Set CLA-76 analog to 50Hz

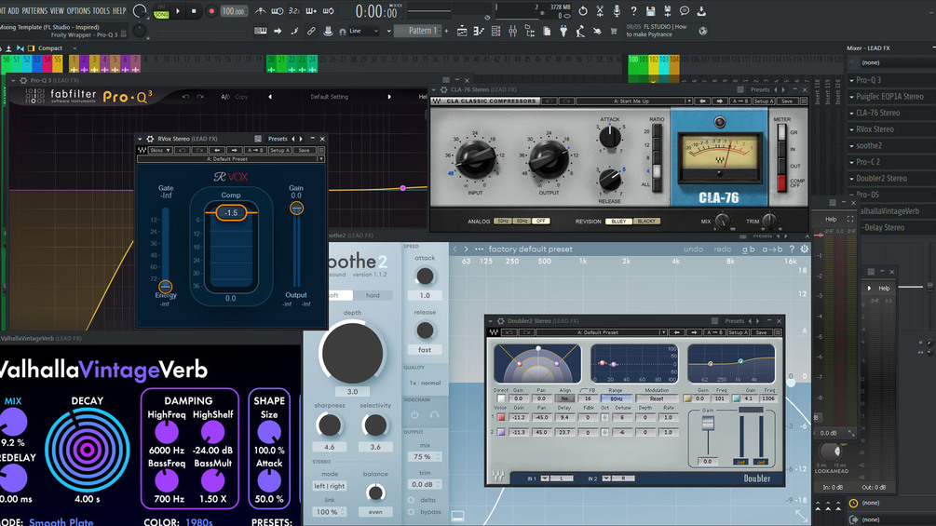pyautogui.click(x=502, y=222)
